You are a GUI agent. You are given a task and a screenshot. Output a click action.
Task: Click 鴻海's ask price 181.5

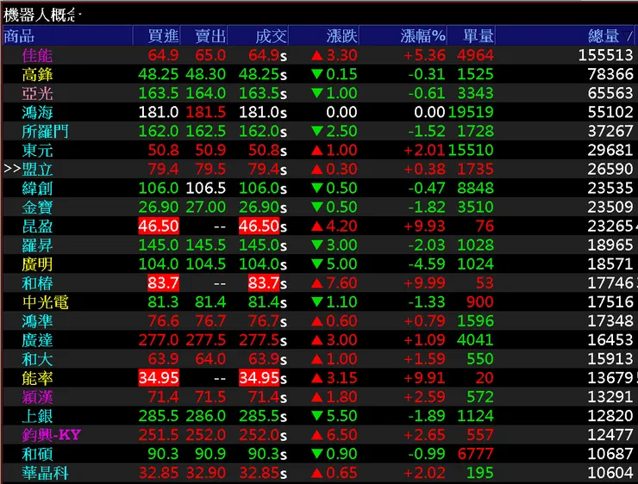tap(205, 112)
